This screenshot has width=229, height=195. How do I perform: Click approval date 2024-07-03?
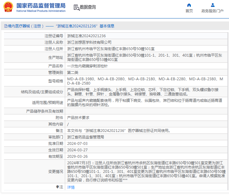[77, 144]
